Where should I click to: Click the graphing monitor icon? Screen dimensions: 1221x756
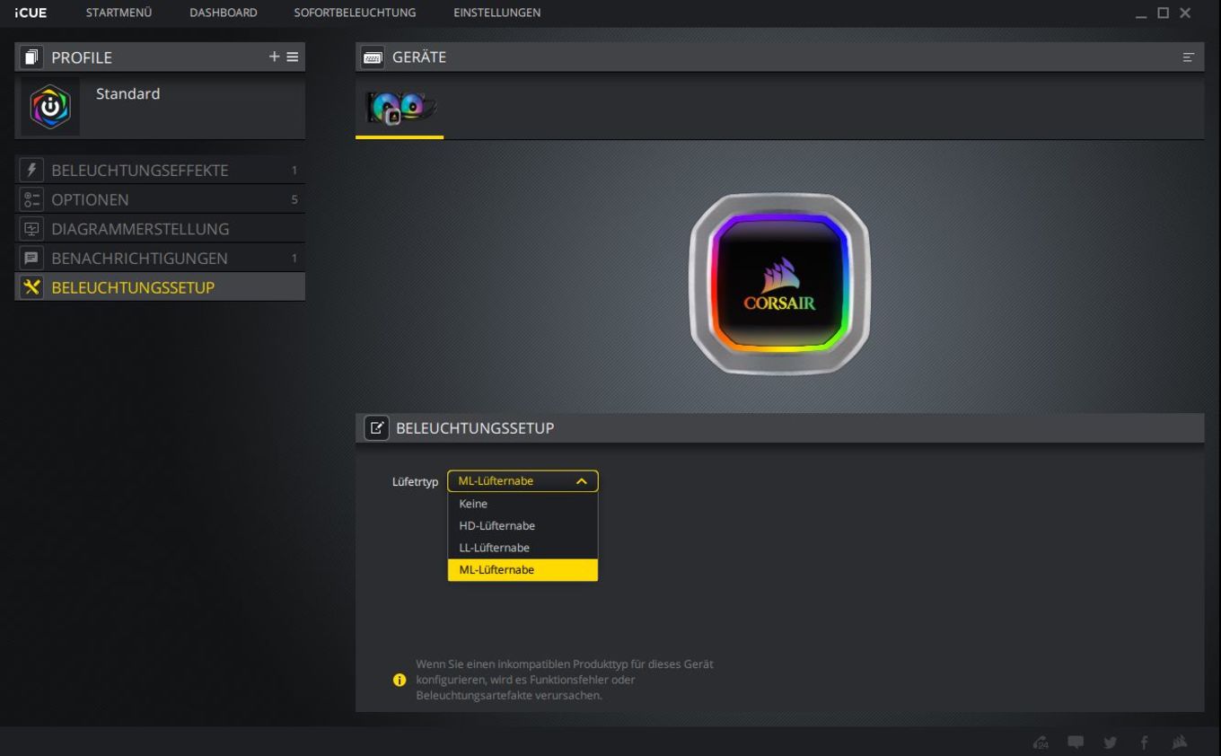tap(31, 229)
